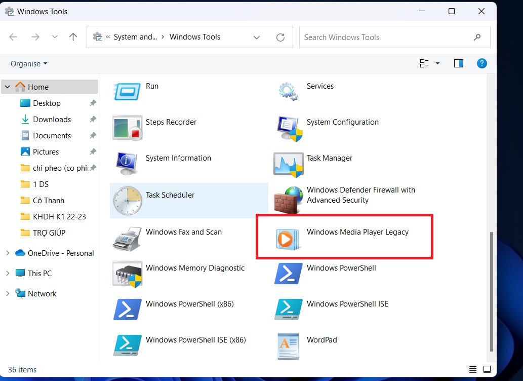Image resolution: width=523 pixels, height=381 pixels.
Task: Open the 'KHDH K1 22-23' folder
Action: 59,216
